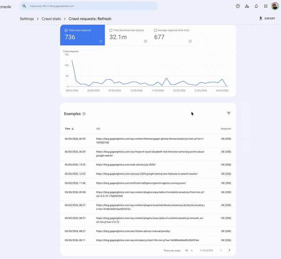Click the help icon next to Examples
Image resolution: width=281 pixels, height=259 pixels.
84,114
